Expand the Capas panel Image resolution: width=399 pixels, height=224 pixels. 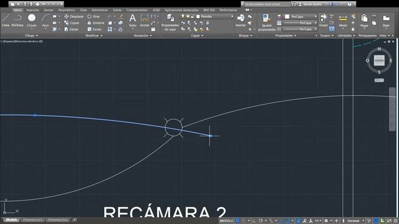pyautogui.click(x=197, y=35)
